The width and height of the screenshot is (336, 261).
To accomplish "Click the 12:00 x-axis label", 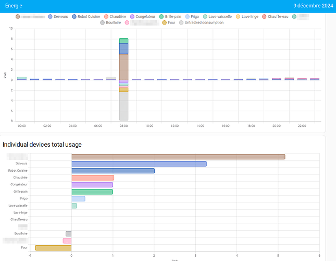I will click(175, 126).
